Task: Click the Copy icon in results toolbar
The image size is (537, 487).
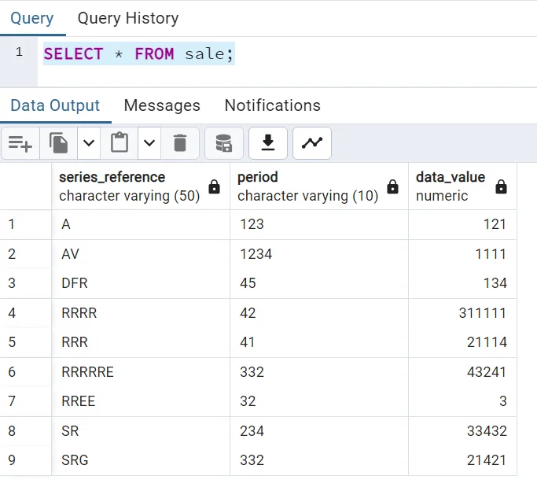Action: [59, 143]
